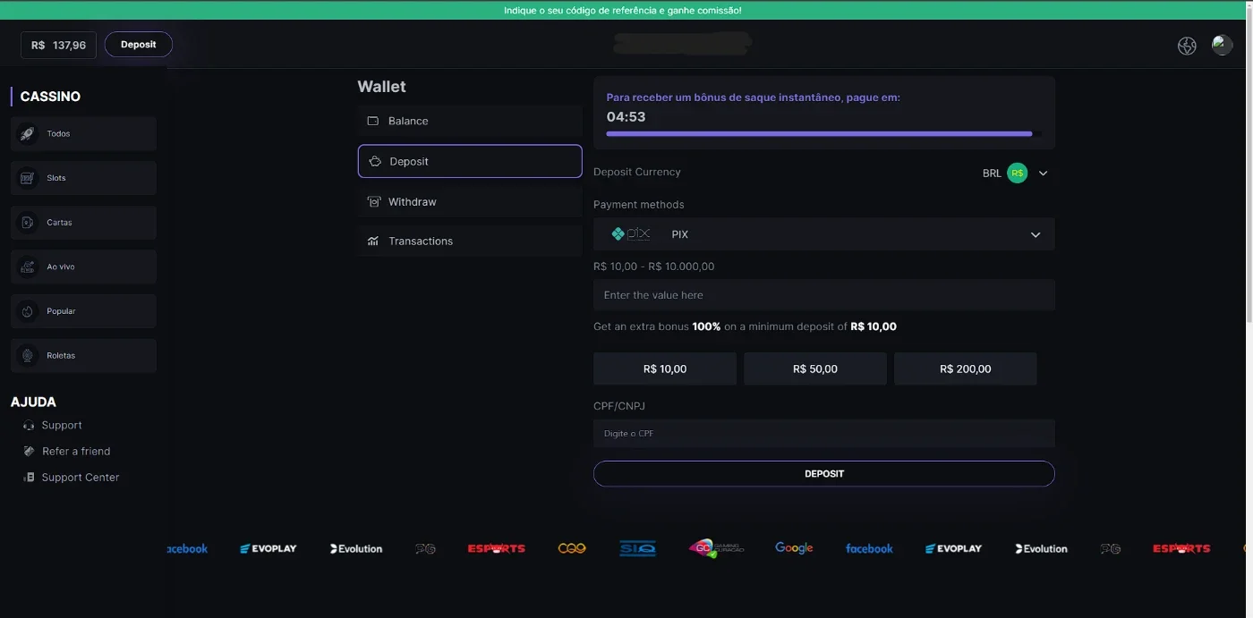The height and width of the screenshot is (618, 1253).
Task: Open the Todos casino category
Action: pyautogui.click(x=83, y=134)
